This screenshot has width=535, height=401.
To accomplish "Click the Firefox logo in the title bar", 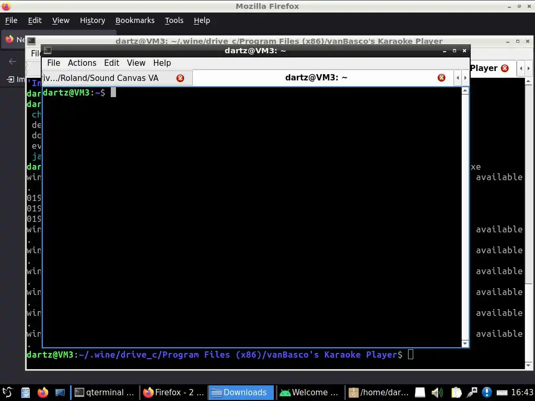I will click(x=6, y=6).
